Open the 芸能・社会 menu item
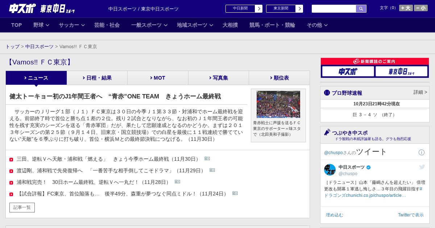435x228 pixels. click(x=107, y=25)
